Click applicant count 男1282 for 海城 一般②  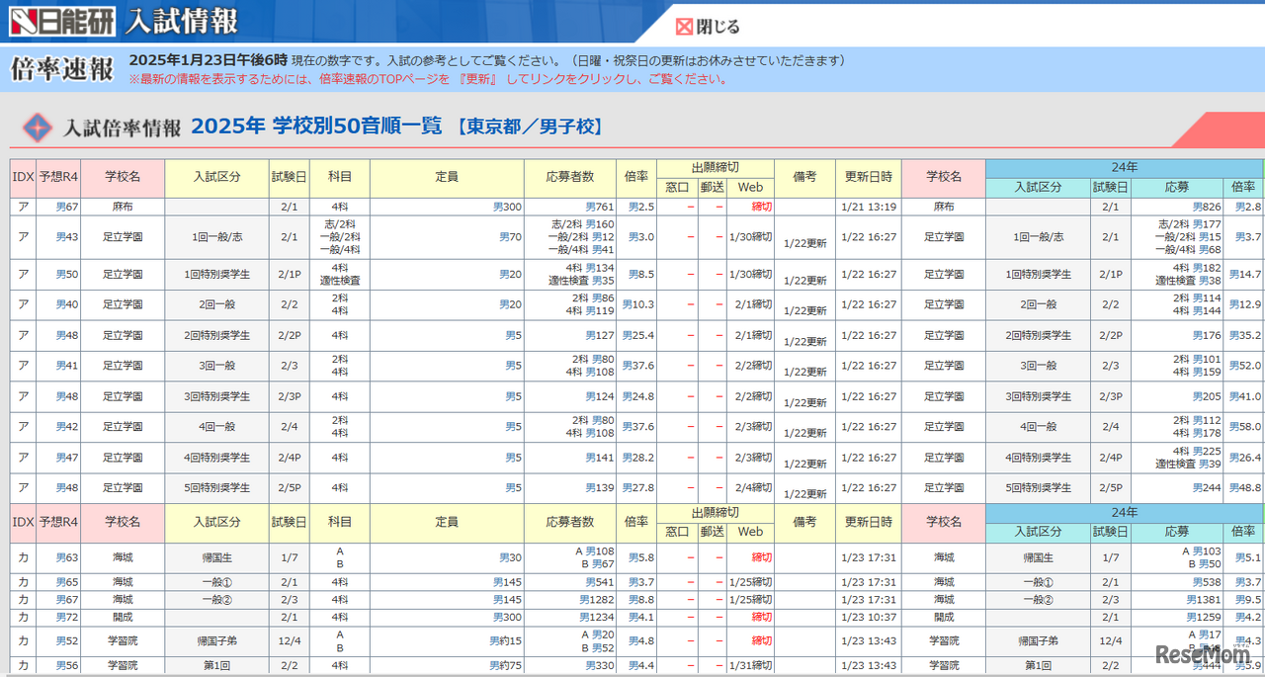coord(596,600)
